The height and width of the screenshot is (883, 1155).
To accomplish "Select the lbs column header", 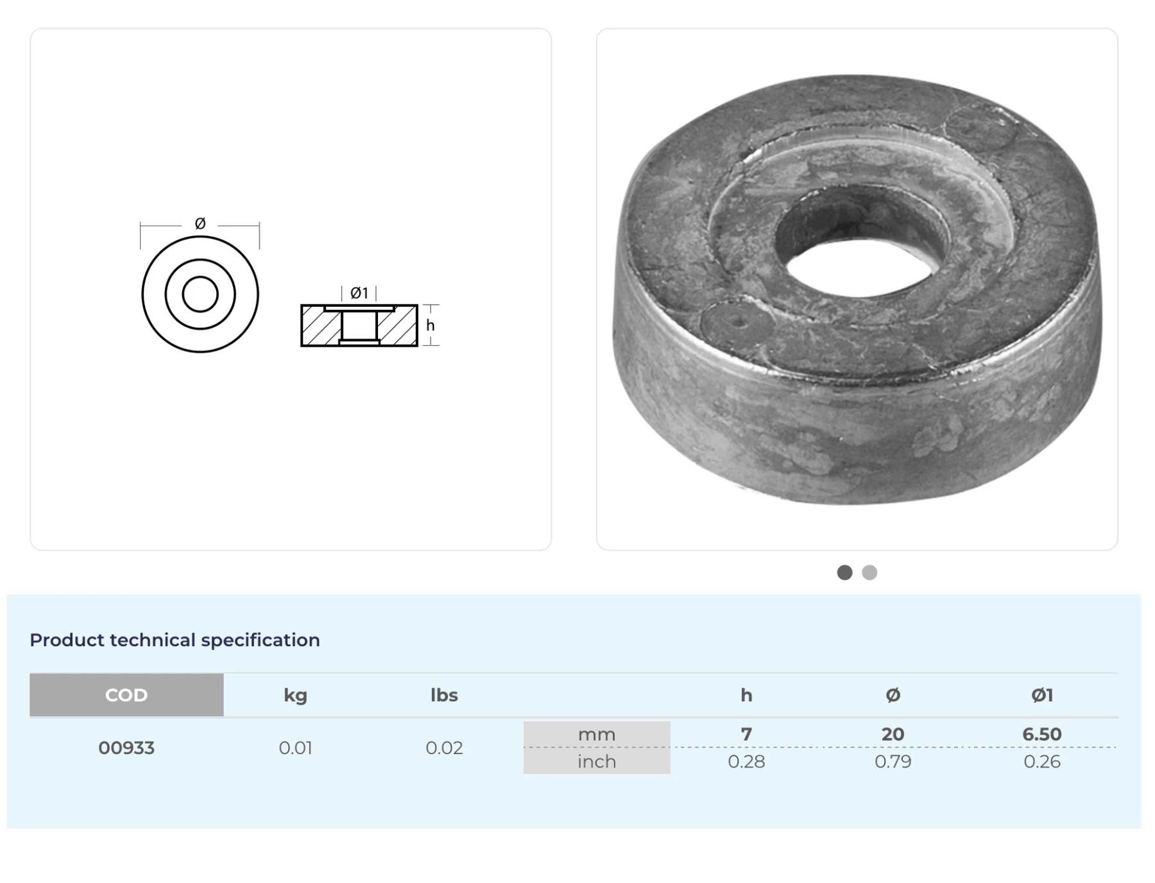I will tap(444, 695).
